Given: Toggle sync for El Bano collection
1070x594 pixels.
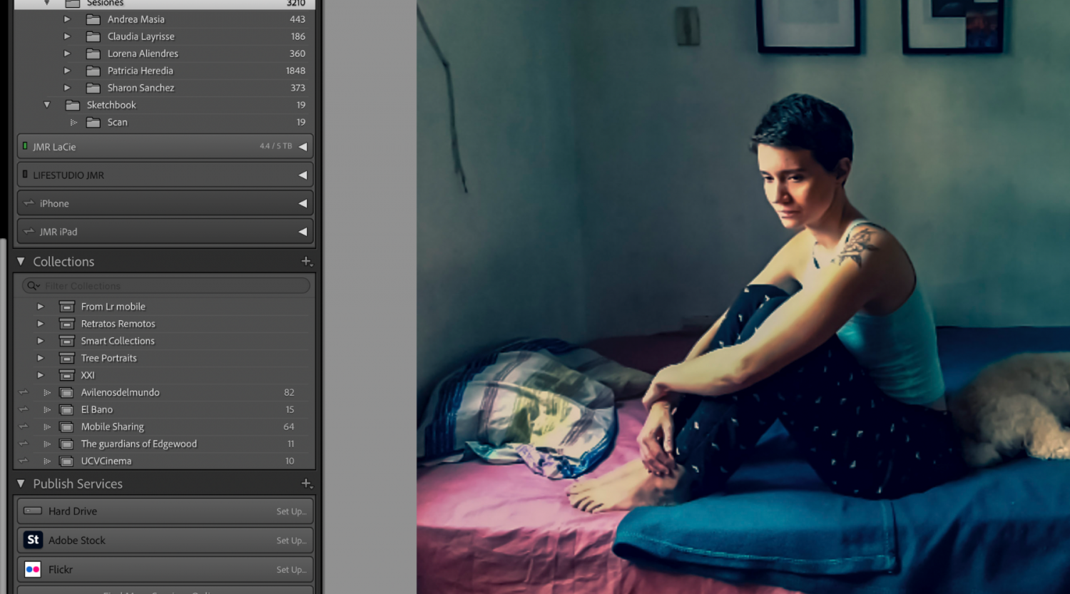Looking at the screenshot, I should (24, 409).
